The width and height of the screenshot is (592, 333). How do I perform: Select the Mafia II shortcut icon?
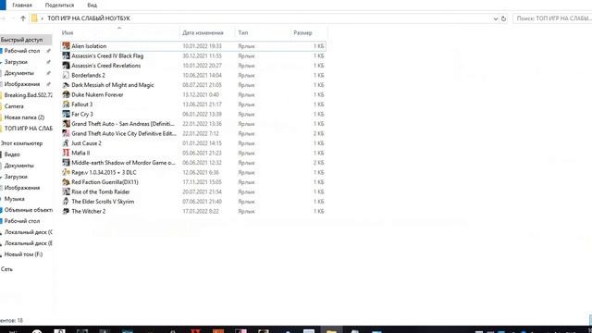point(66,153)
